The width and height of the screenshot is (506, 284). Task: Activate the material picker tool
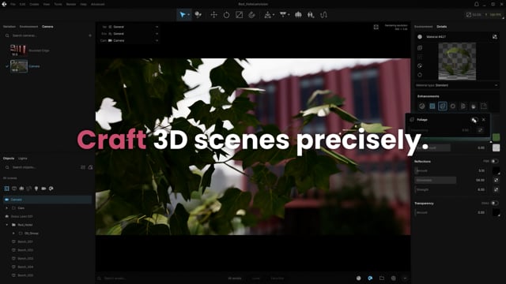198,15
